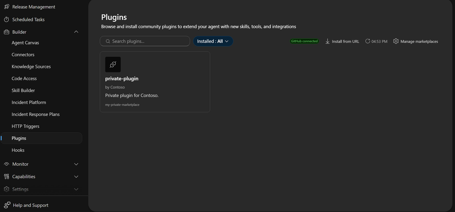Click the Help and Support icon
Viewport: 455px width, 212px height.
pos(7,205)
